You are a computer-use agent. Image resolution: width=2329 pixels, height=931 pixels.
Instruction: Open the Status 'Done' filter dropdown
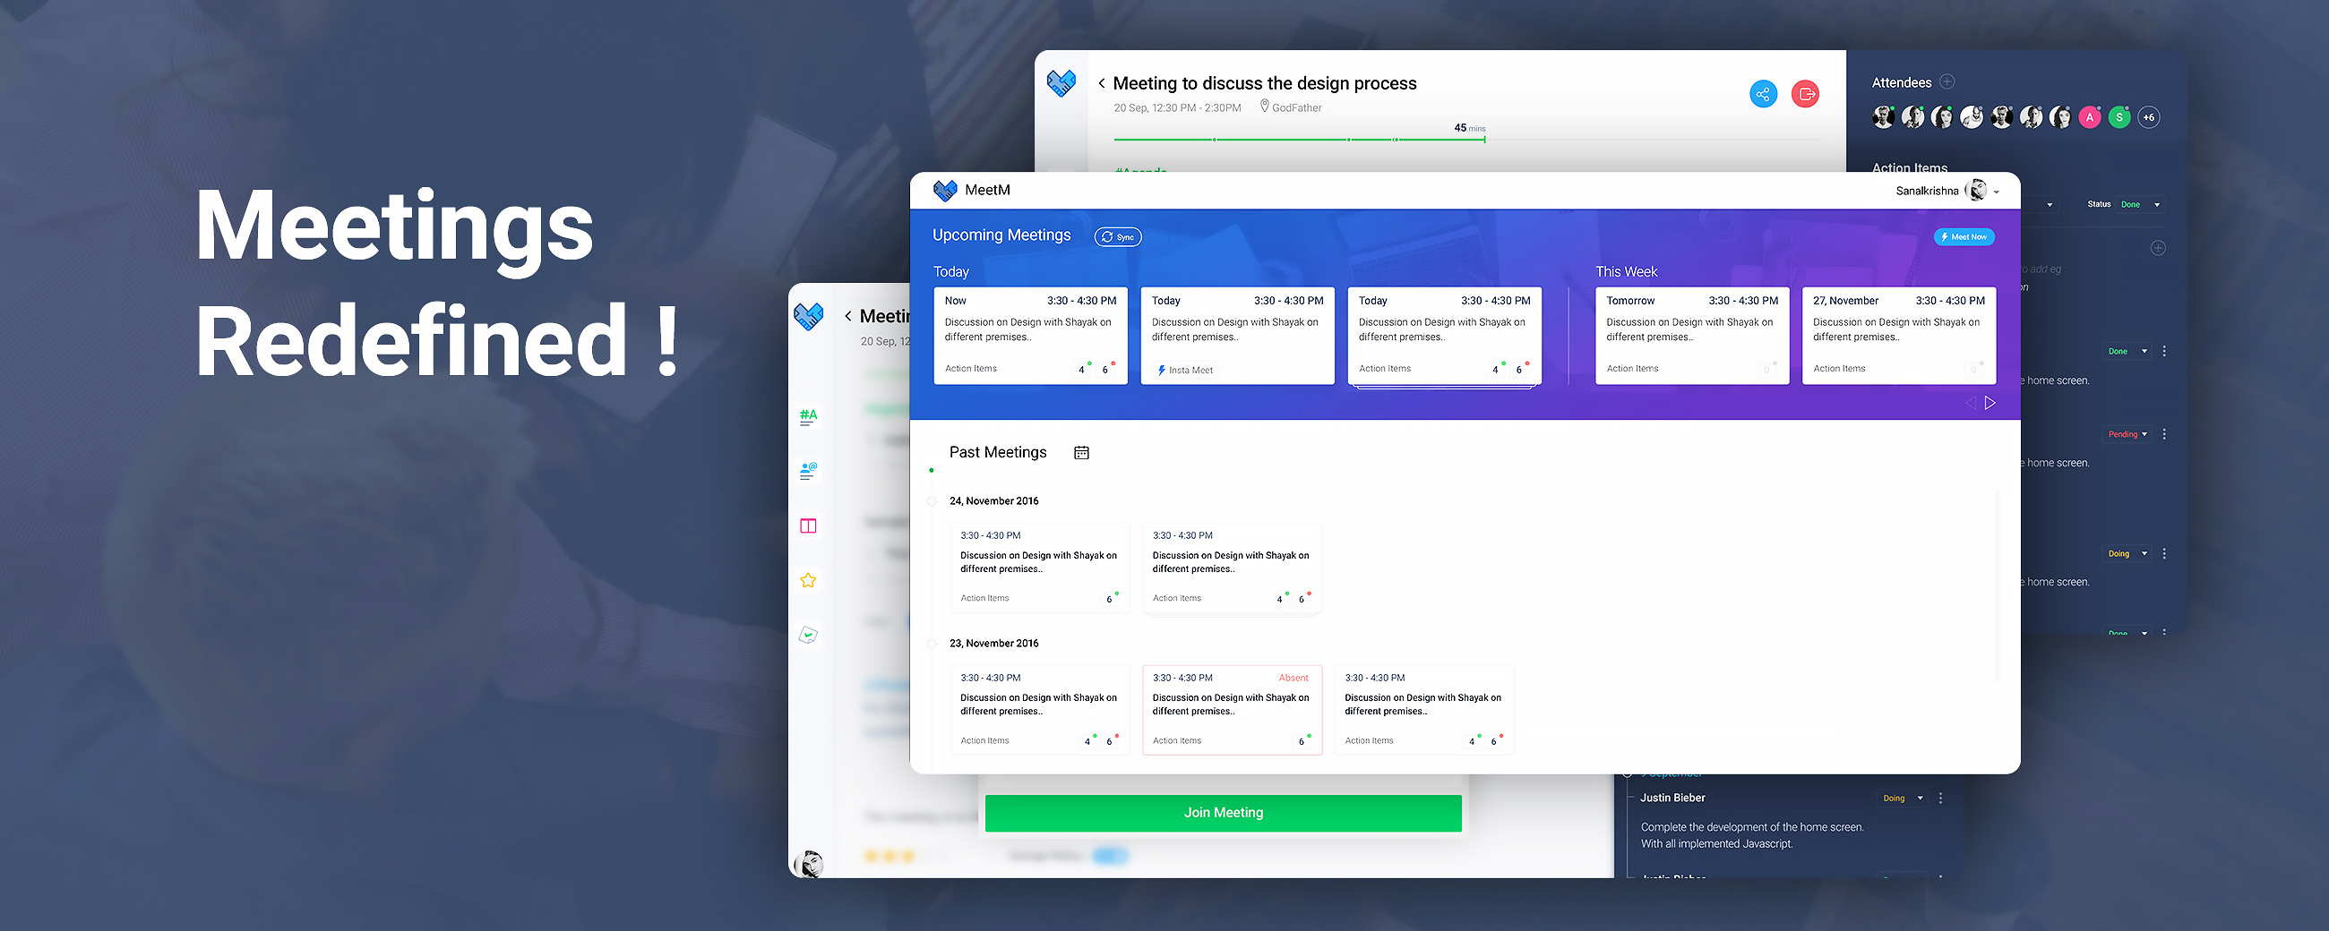[x=2140, y=204]
